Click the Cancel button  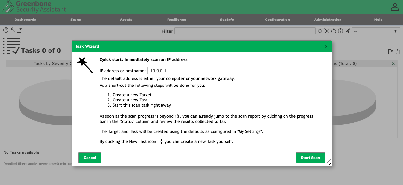pos(90,158)
